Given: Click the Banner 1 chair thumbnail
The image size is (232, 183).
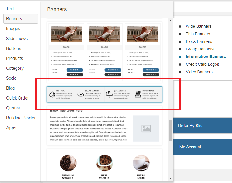Looking at the screenshot, I should point(67,34).
